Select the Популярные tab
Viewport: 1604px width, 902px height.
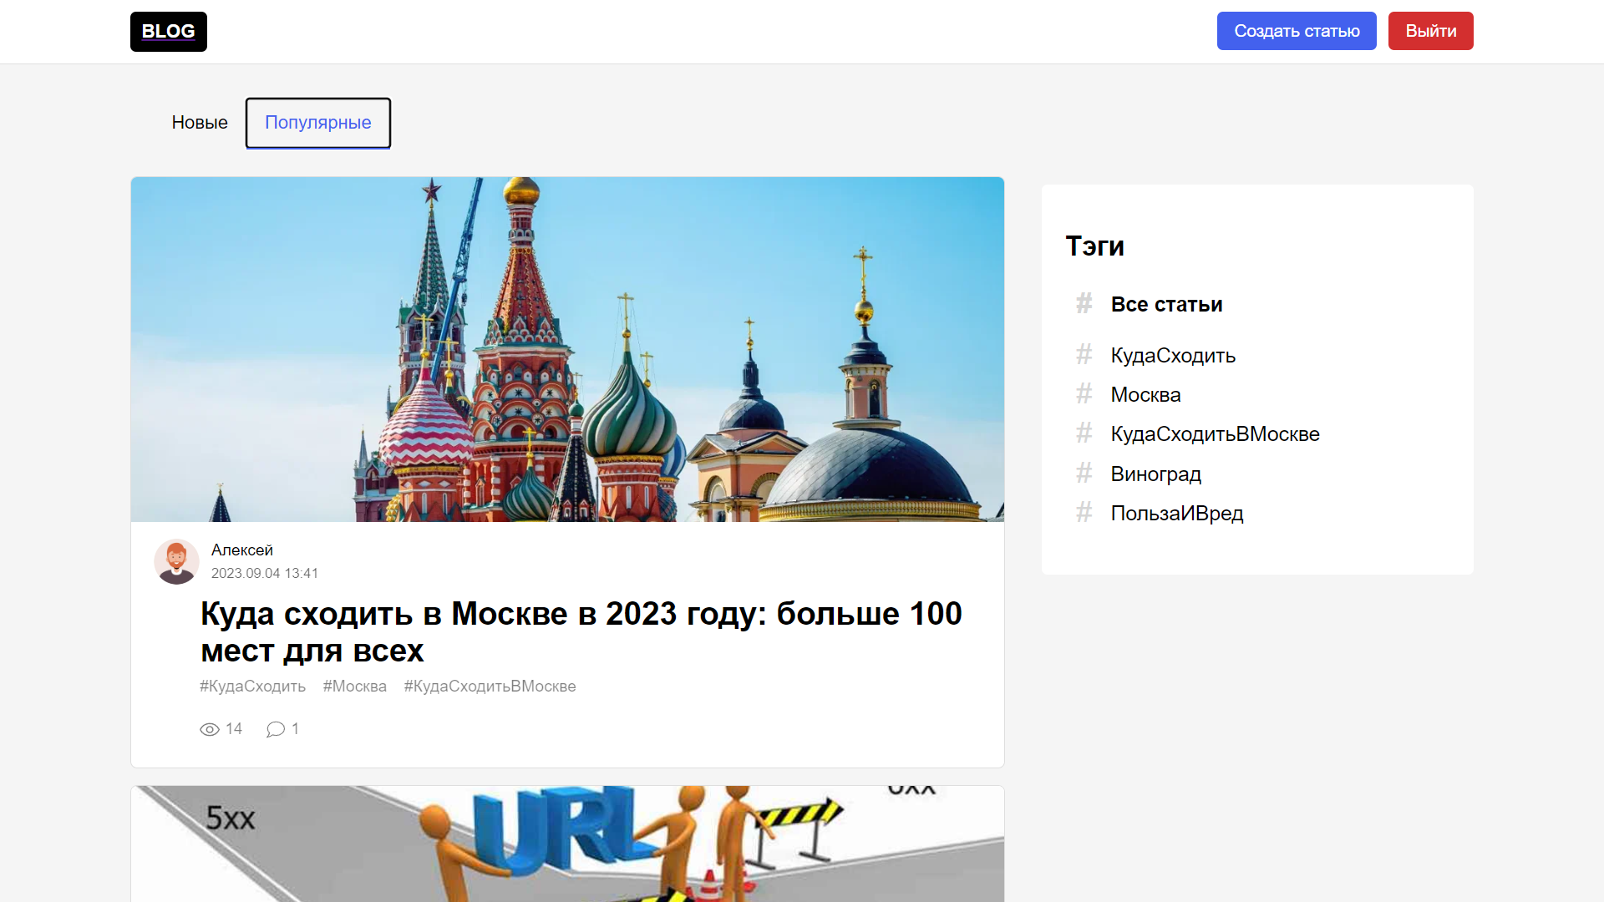(x=318, y=123)
